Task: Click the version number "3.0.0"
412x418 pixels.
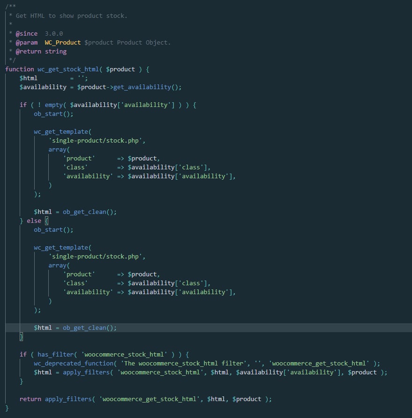Action: pos(54,34)
